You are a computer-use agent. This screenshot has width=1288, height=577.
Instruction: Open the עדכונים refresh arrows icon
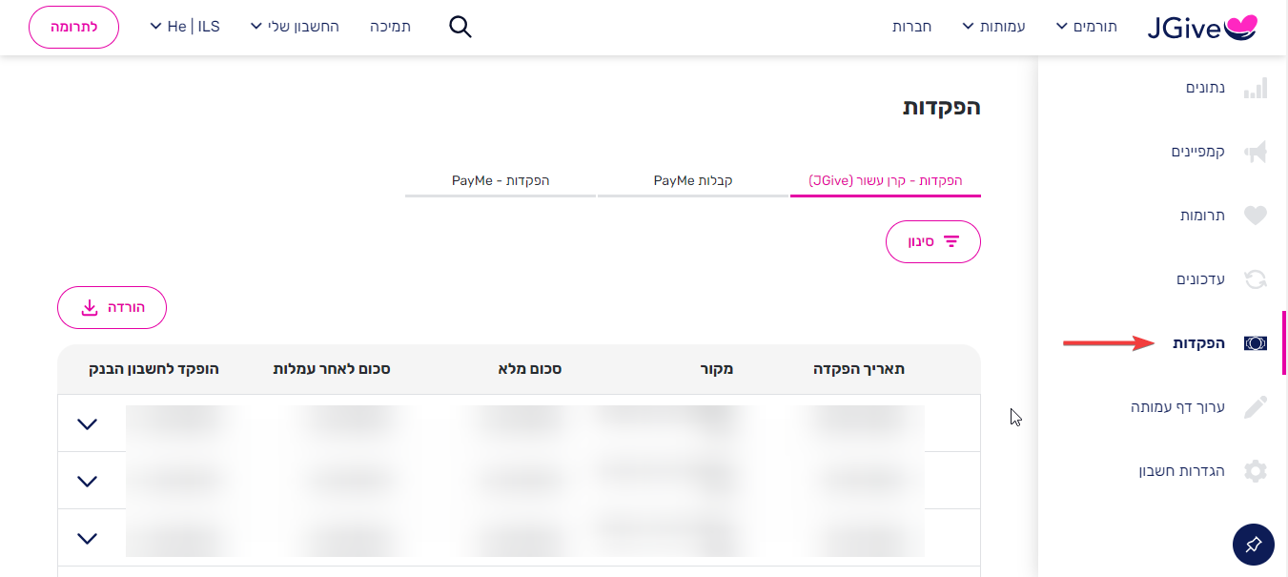tap(1256, 279)
